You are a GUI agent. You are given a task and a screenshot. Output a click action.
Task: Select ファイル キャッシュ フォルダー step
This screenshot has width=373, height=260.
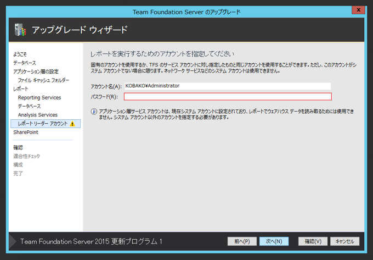pyautogui.click(x=43, y=80)
